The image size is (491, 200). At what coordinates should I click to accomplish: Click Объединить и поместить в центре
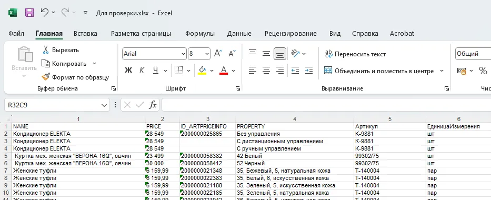click(x=379, y=71)
